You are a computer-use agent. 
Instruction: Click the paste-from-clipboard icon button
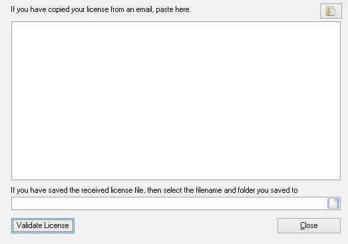(331, 11)
